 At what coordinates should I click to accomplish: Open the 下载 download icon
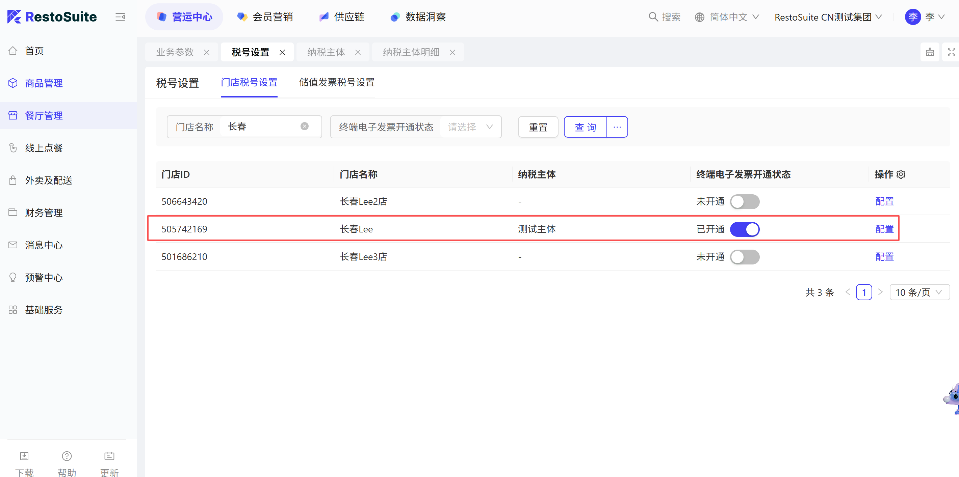(24, 456)
